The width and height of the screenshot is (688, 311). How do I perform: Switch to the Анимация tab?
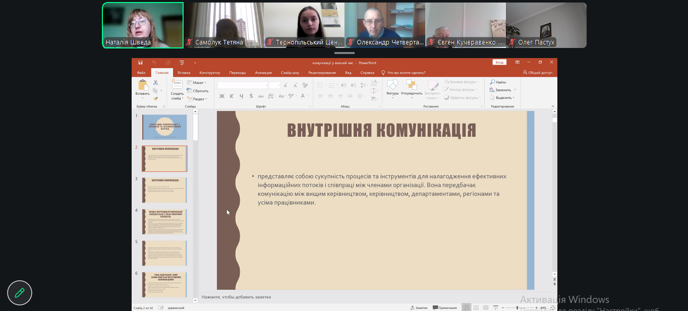(x=263, y=73)
